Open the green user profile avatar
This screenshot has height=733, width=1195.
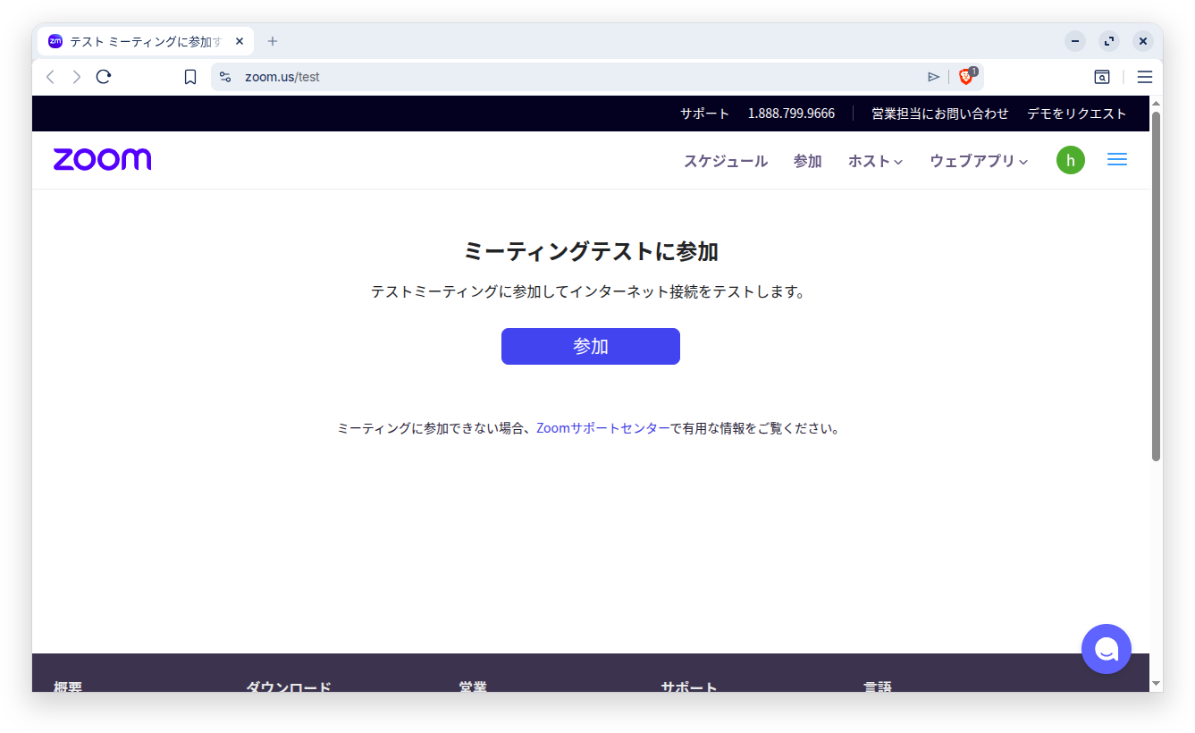coord(1070,160)
